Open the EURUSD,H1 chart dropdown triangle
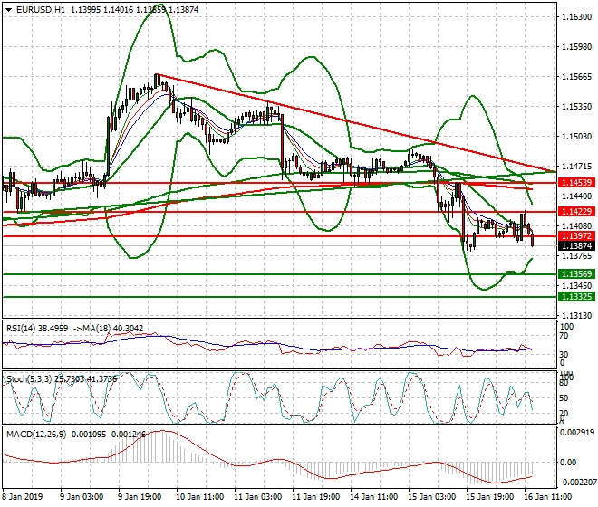 [x=9, y=10]
